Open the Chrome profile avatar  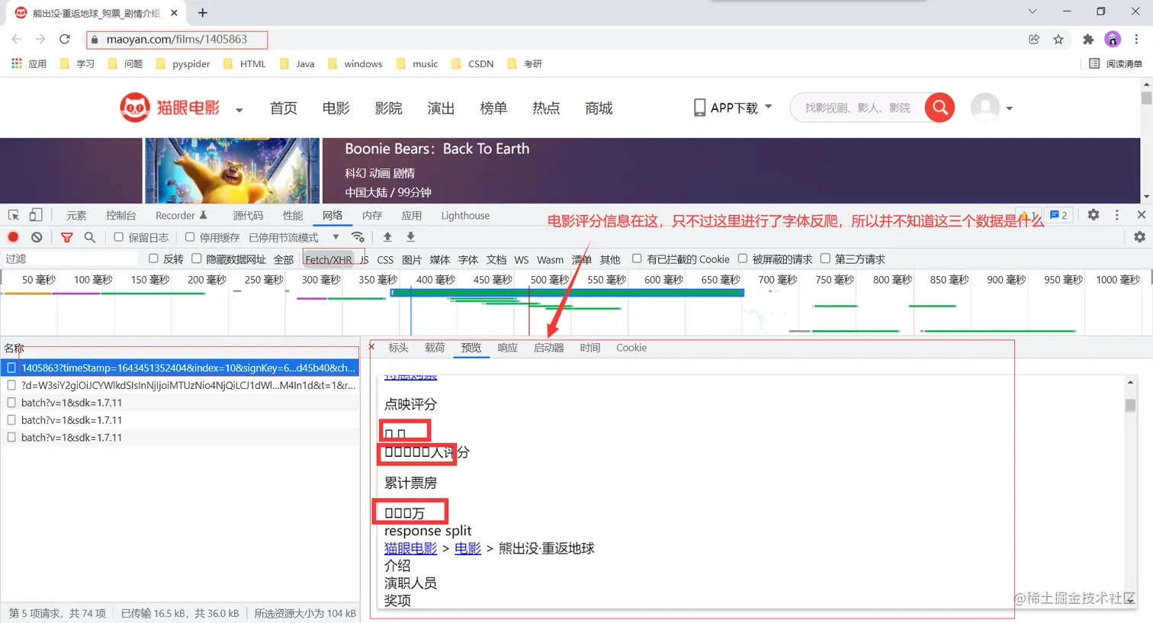coord(1113,39)
